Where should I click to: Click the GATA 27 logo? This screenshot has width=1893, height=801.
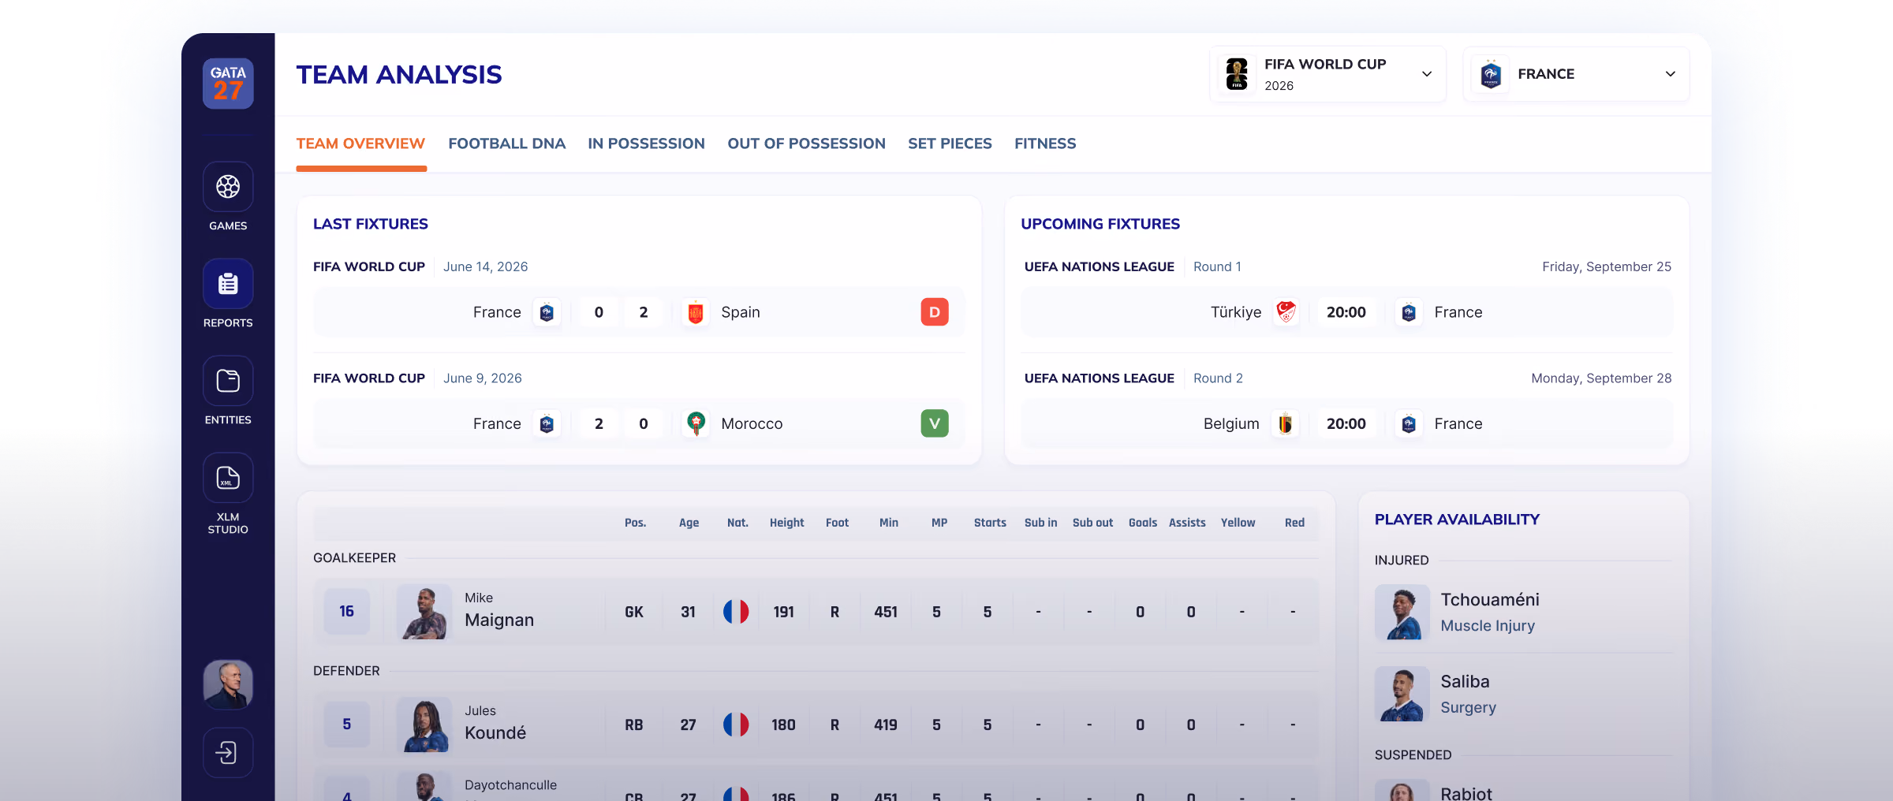[228, 84]
